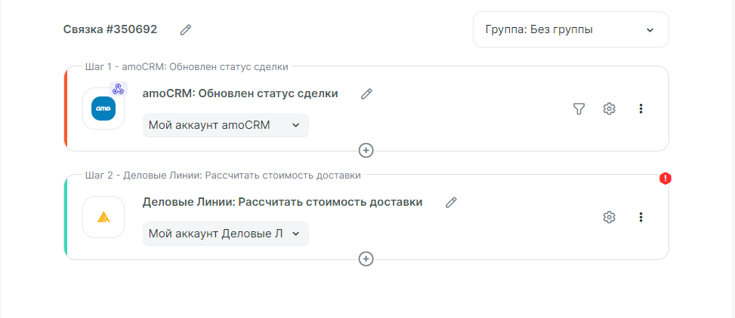Click the Рассчитать стоимость доставки step title

(x=283, y=202)
